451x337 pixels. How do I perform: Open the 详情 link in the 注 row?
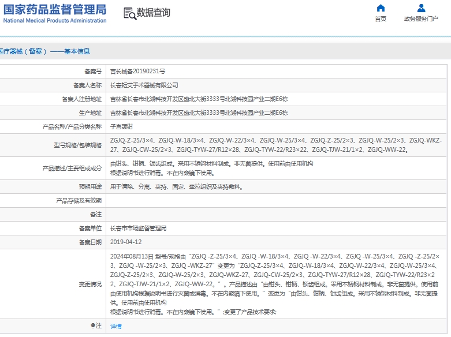pyautogui.click(x=115, y=326)
